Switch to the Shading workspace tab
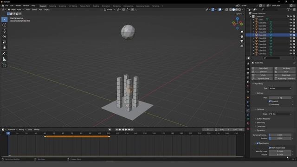The height and width of the screenshot is (167, 297). (96, 6)
